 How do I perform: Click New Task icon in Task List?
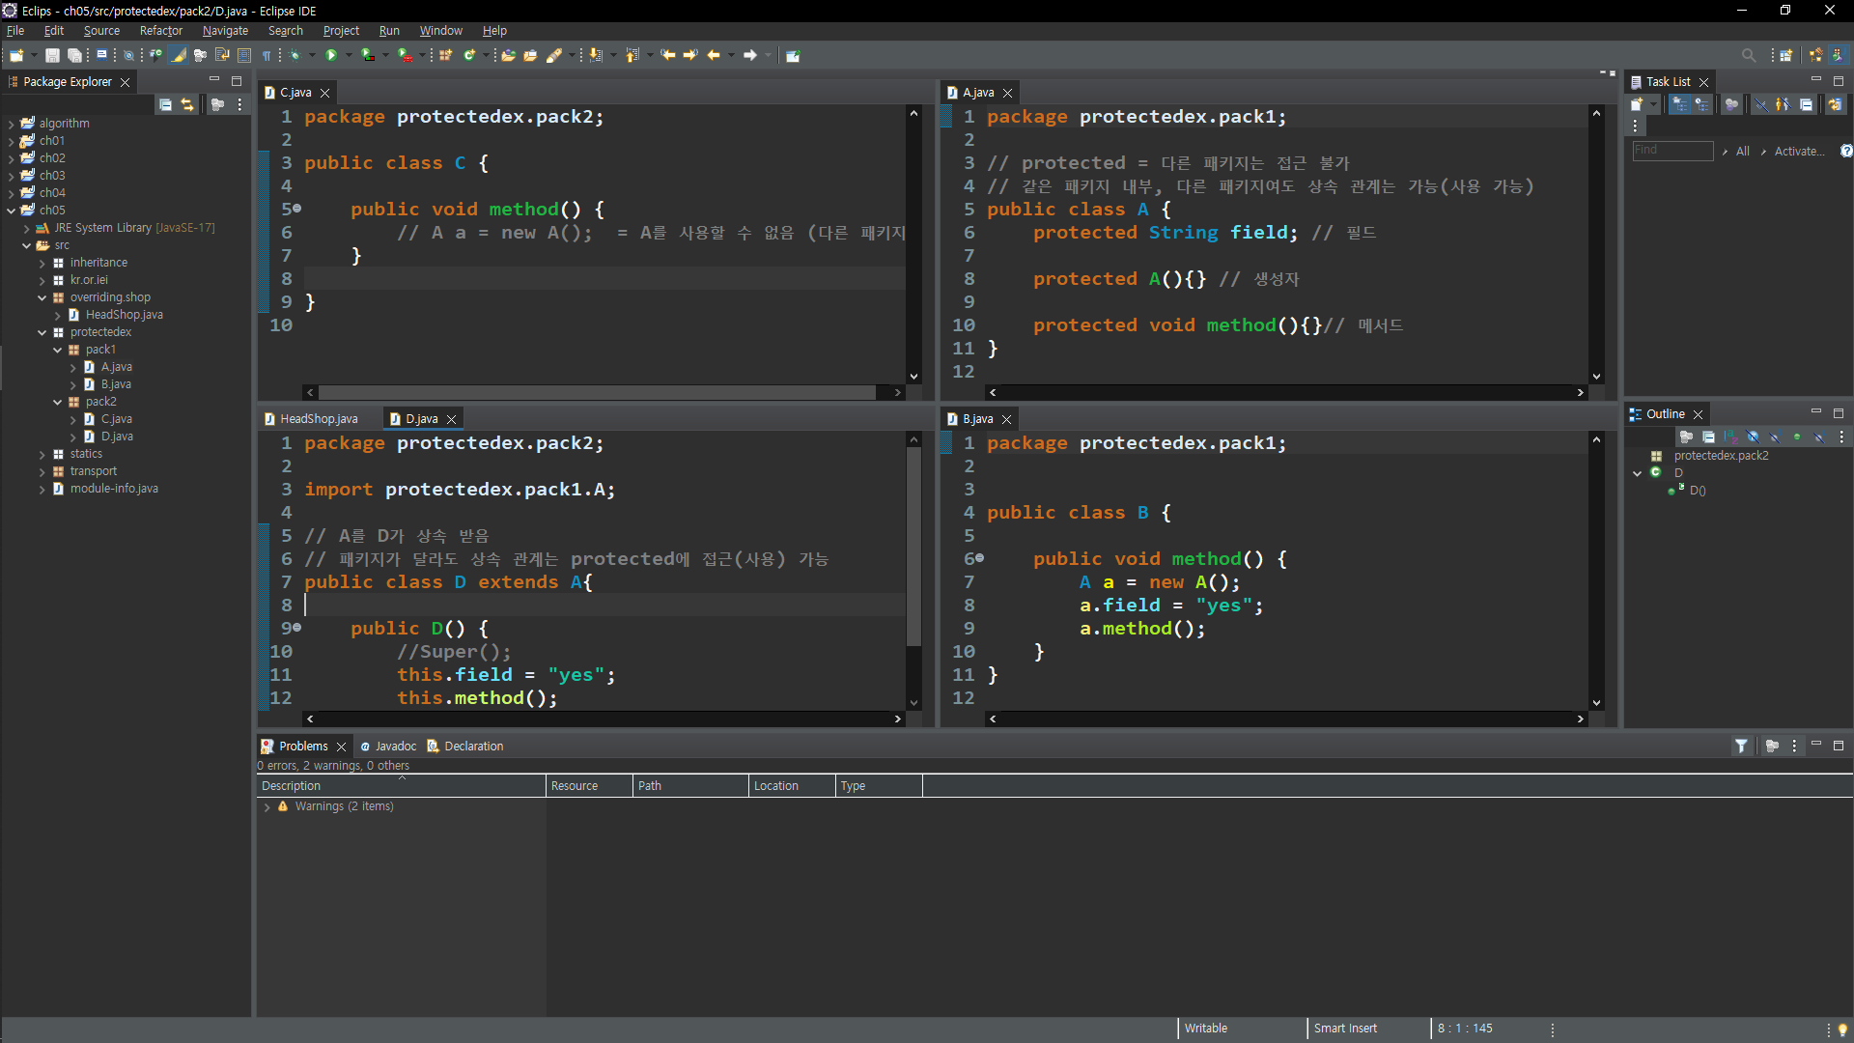coord(1637,104)
